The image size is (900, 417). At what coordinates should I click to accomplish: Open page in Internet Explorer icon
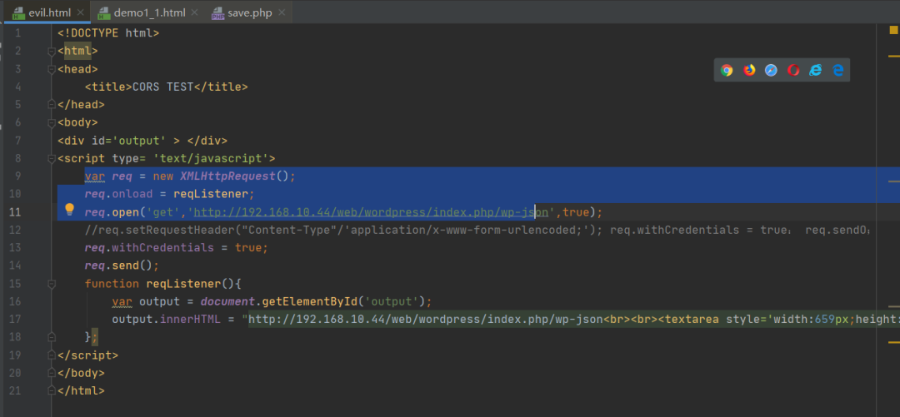click(x=815, y=71)
